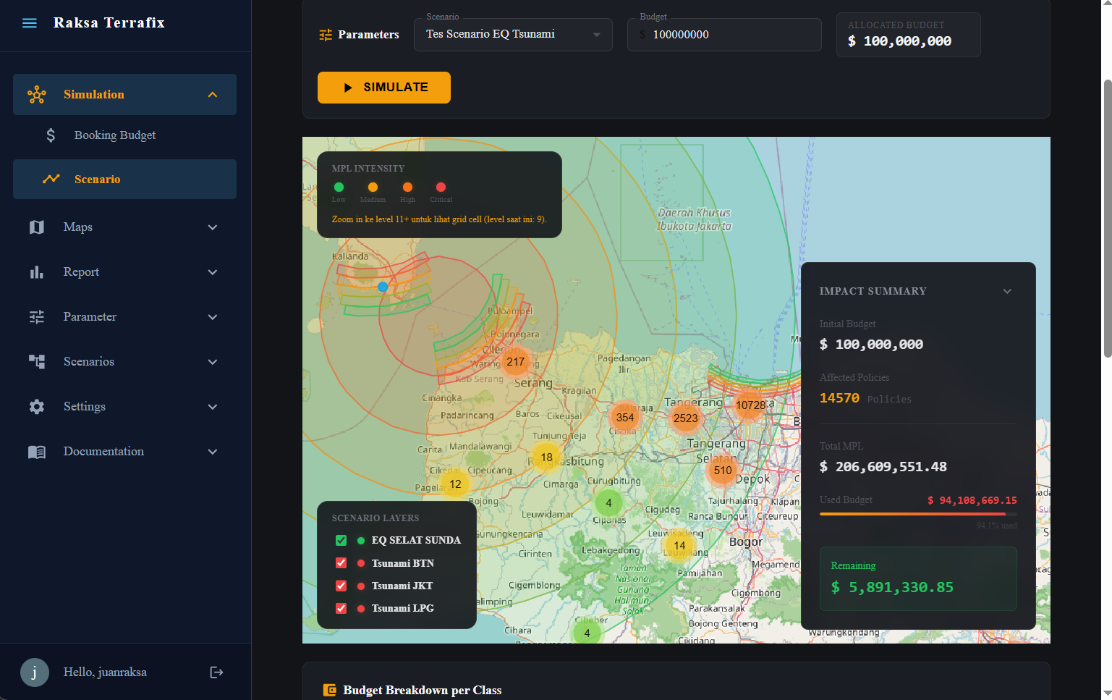Expand the Settings menu chevron

[x=213, y=407]
